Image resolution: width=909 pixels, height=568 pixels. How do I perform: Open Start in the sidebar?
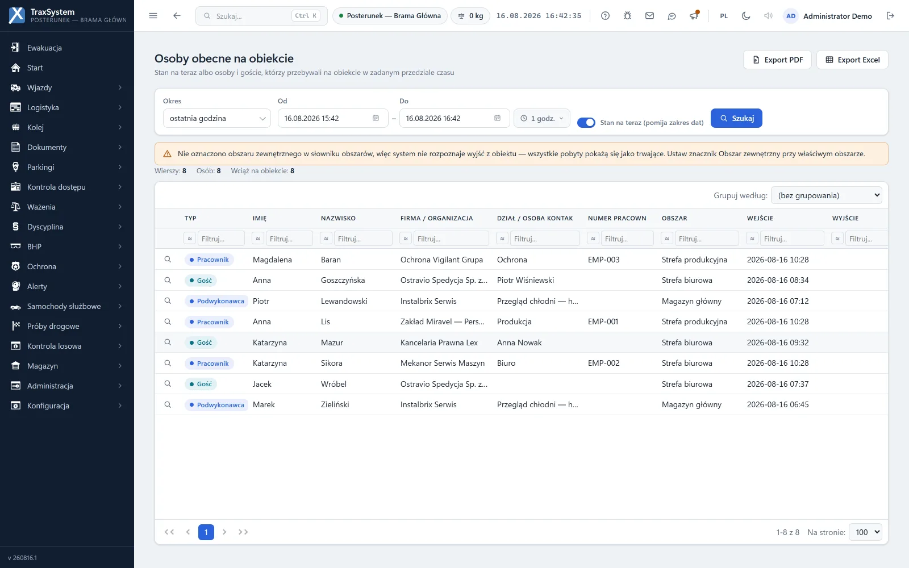[x=67, y=68]
